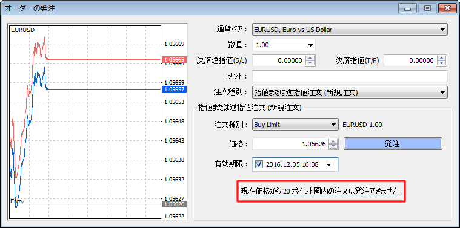Click the red ask price label 1.05665
This screenshot has height=228, width=460.
[175, 60]
